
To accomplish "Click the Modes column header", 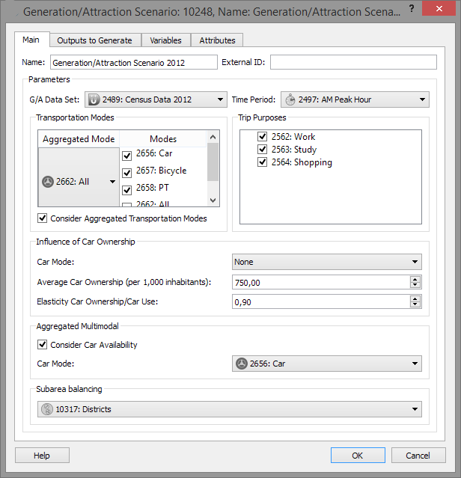I will coord(163,139).
